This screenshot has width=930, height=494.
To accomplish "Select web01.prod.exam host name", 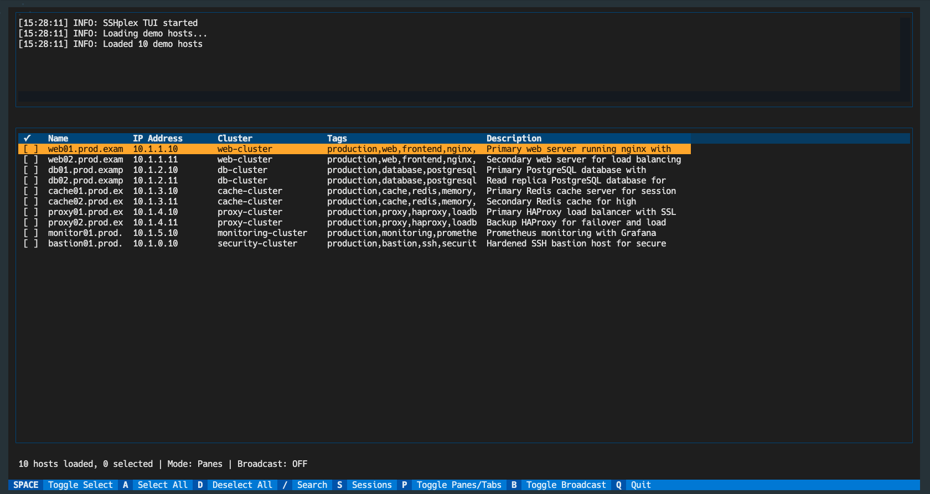I will (86, 149).
